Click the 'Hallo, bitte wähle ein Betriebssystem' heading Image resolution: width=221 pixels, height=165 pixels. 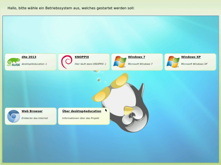[71, 8]
